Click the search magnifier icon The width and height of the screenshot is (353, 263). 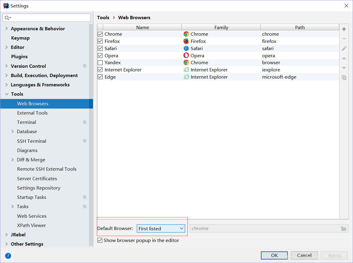[8, 18]
